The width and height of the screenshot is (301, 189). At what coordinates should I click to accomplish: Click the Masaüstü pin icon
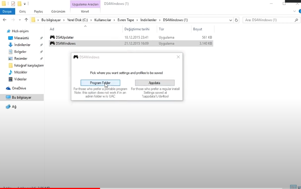[x=41, y=38]
